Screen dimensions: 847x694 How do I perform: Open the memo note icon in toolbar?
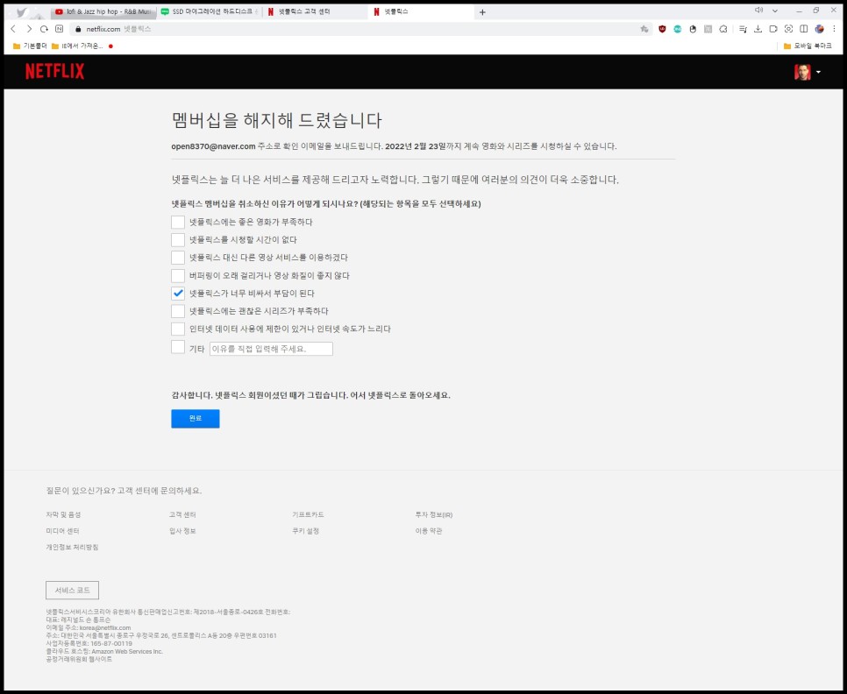773,29
